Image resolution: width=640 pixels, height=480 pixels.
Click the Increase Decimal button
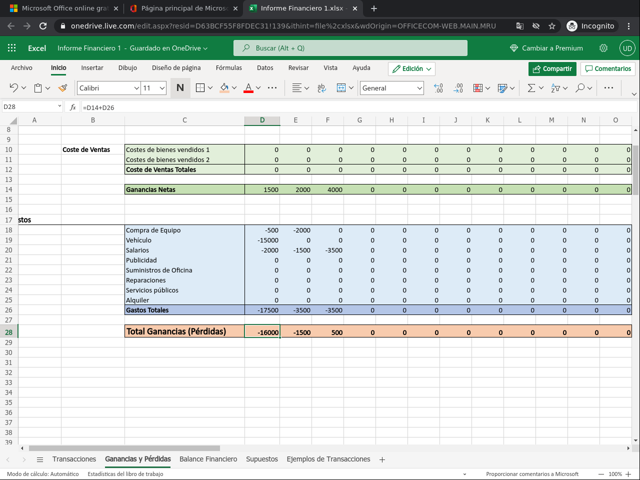click(x=438, y=88)
